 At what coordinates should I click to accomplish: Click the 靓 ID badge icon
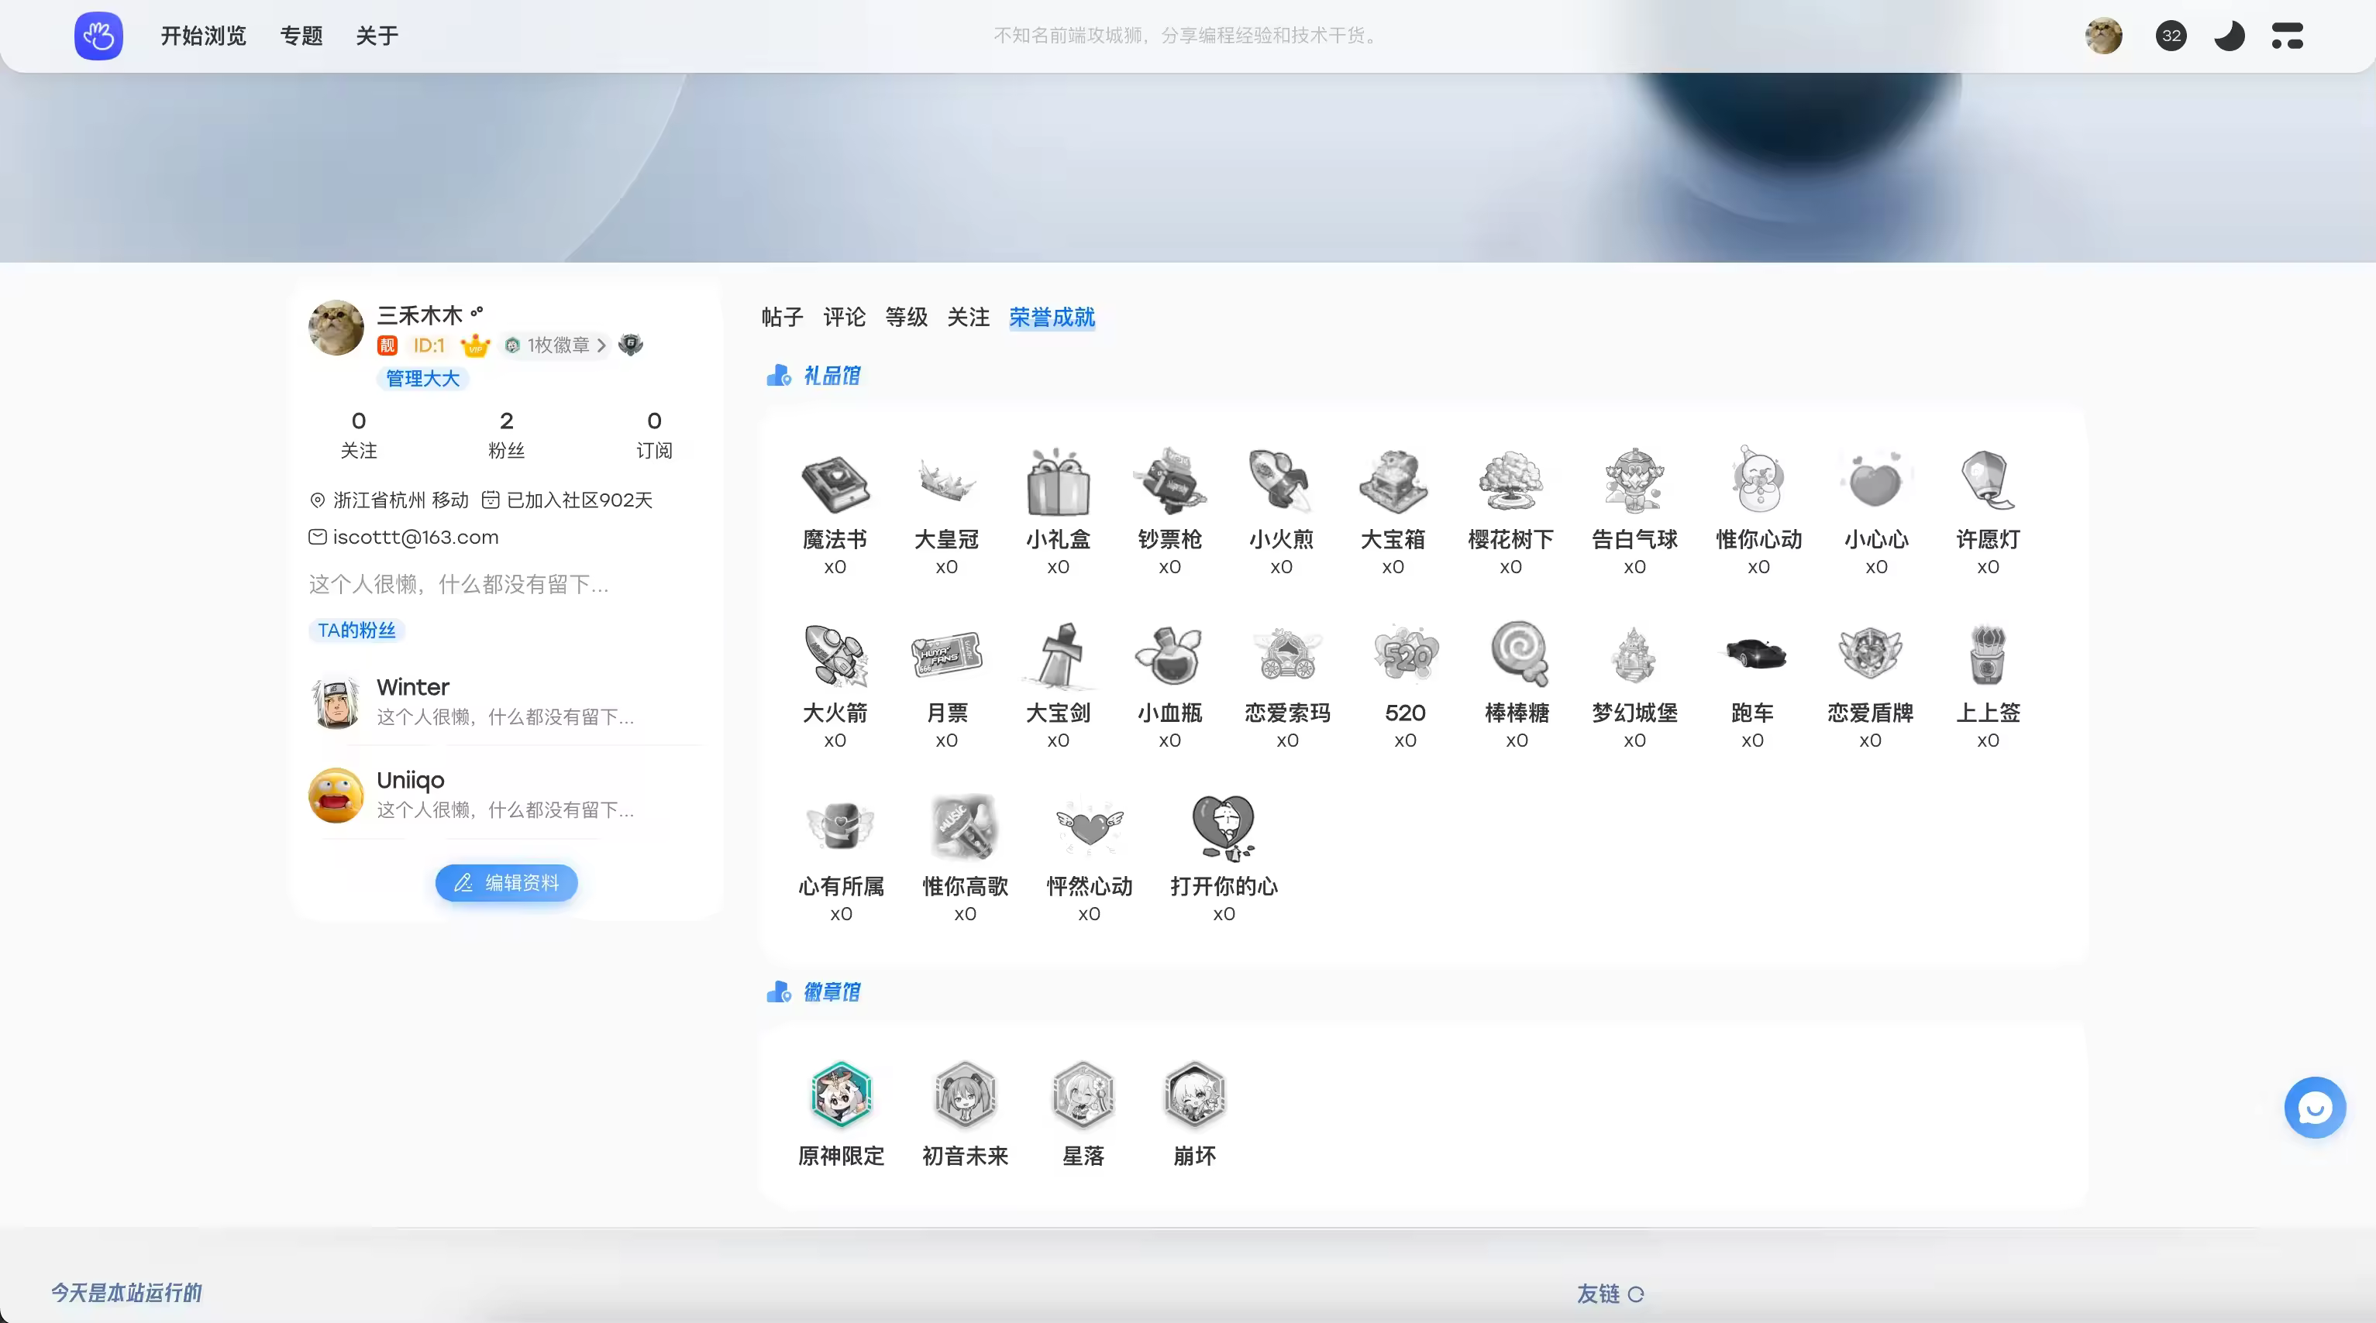[387, 345]
